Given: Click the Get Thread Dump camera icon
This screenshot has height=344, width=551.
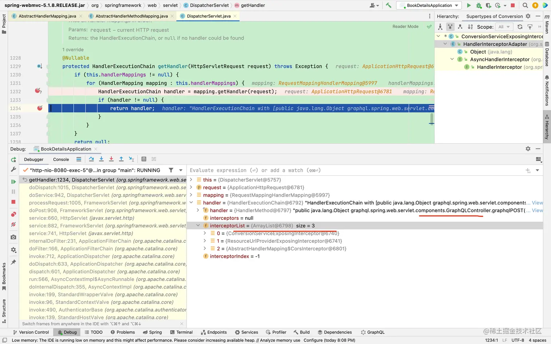Looking at the screenshot, I should 13,237.
